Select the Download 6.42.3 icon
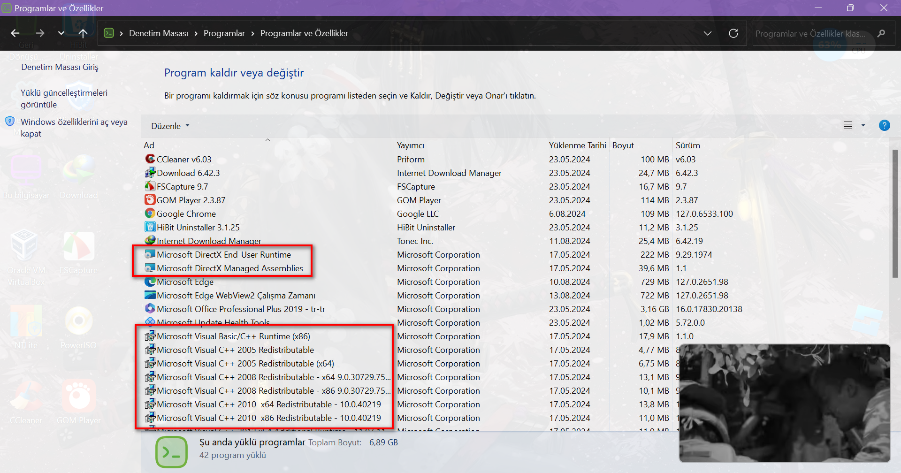The image size is (901, 473). pyautogui.click(x=150, y=173)
